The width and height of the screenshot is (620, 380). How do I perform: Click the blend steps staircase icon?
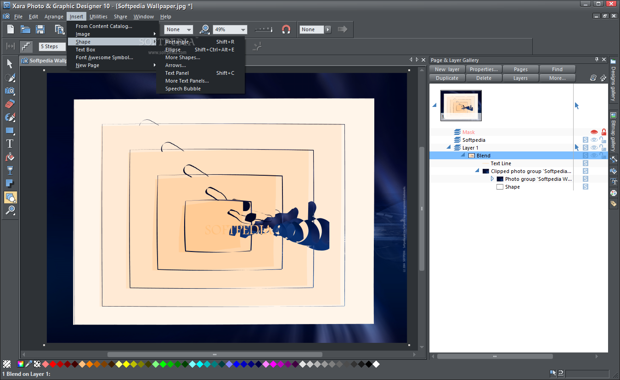click(26, 46)
